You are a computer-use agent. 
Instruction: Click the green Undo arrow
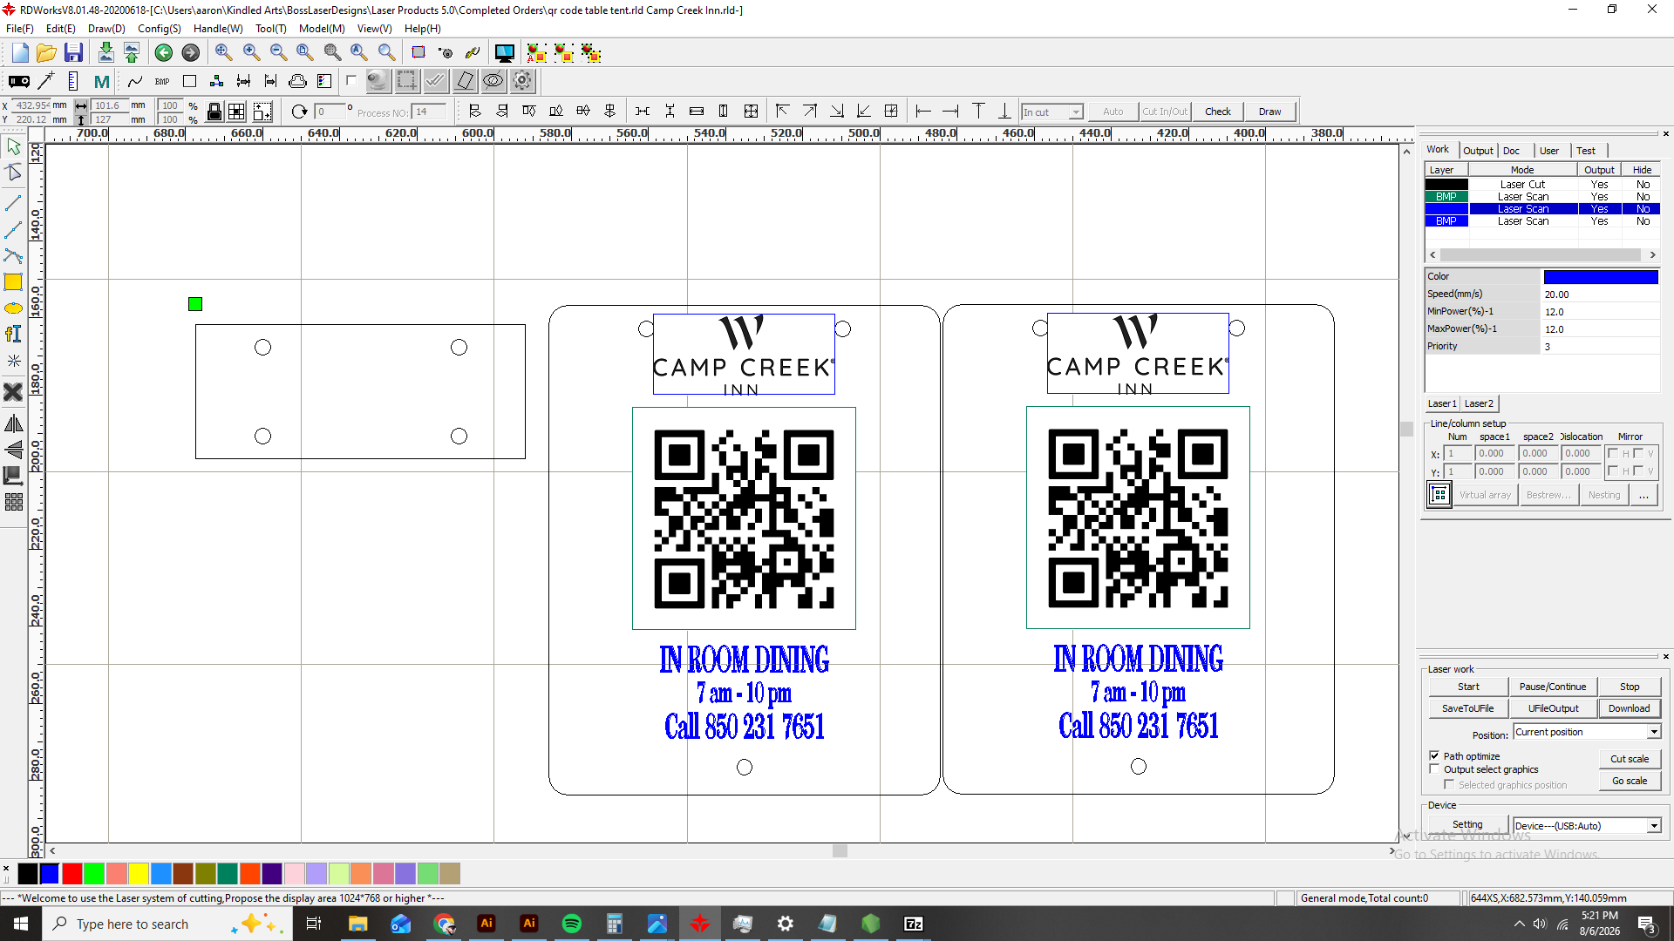(x=163, y=53)
